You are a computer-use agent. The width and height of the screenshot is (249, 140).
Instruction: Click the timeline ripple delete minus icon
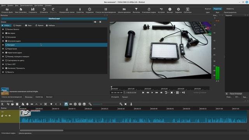point(32,104)
